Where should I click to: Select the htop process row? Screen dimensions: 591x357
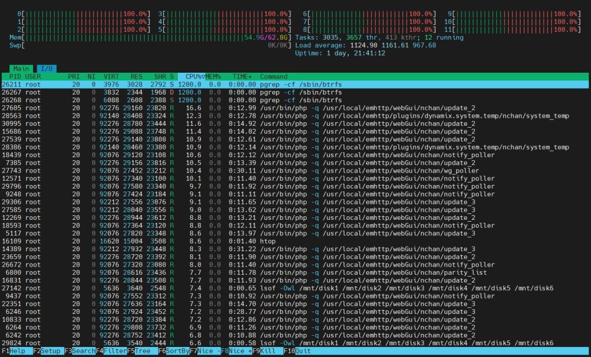[295, 241]
